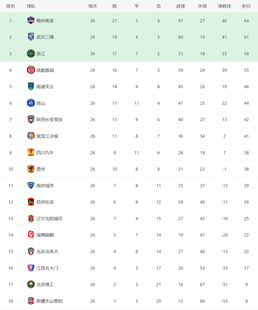Open the 贵州 team name link
Viewport: 258px width, 310px height.
click(x=41, y=169)
